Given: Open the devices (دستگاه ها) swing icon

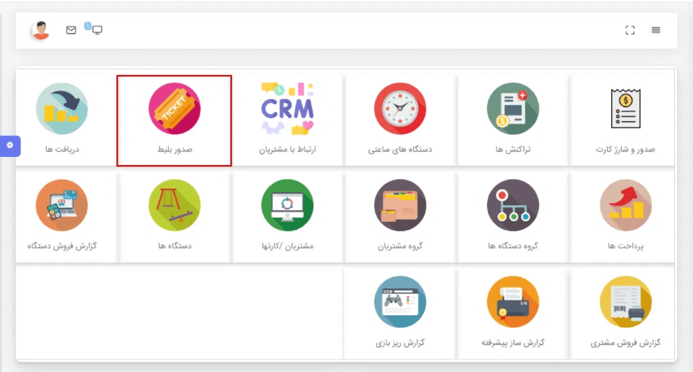Looking at the screenshot, I should click(174, 206).
